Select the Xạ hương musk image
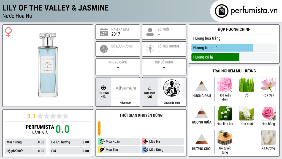 [268, 137]
